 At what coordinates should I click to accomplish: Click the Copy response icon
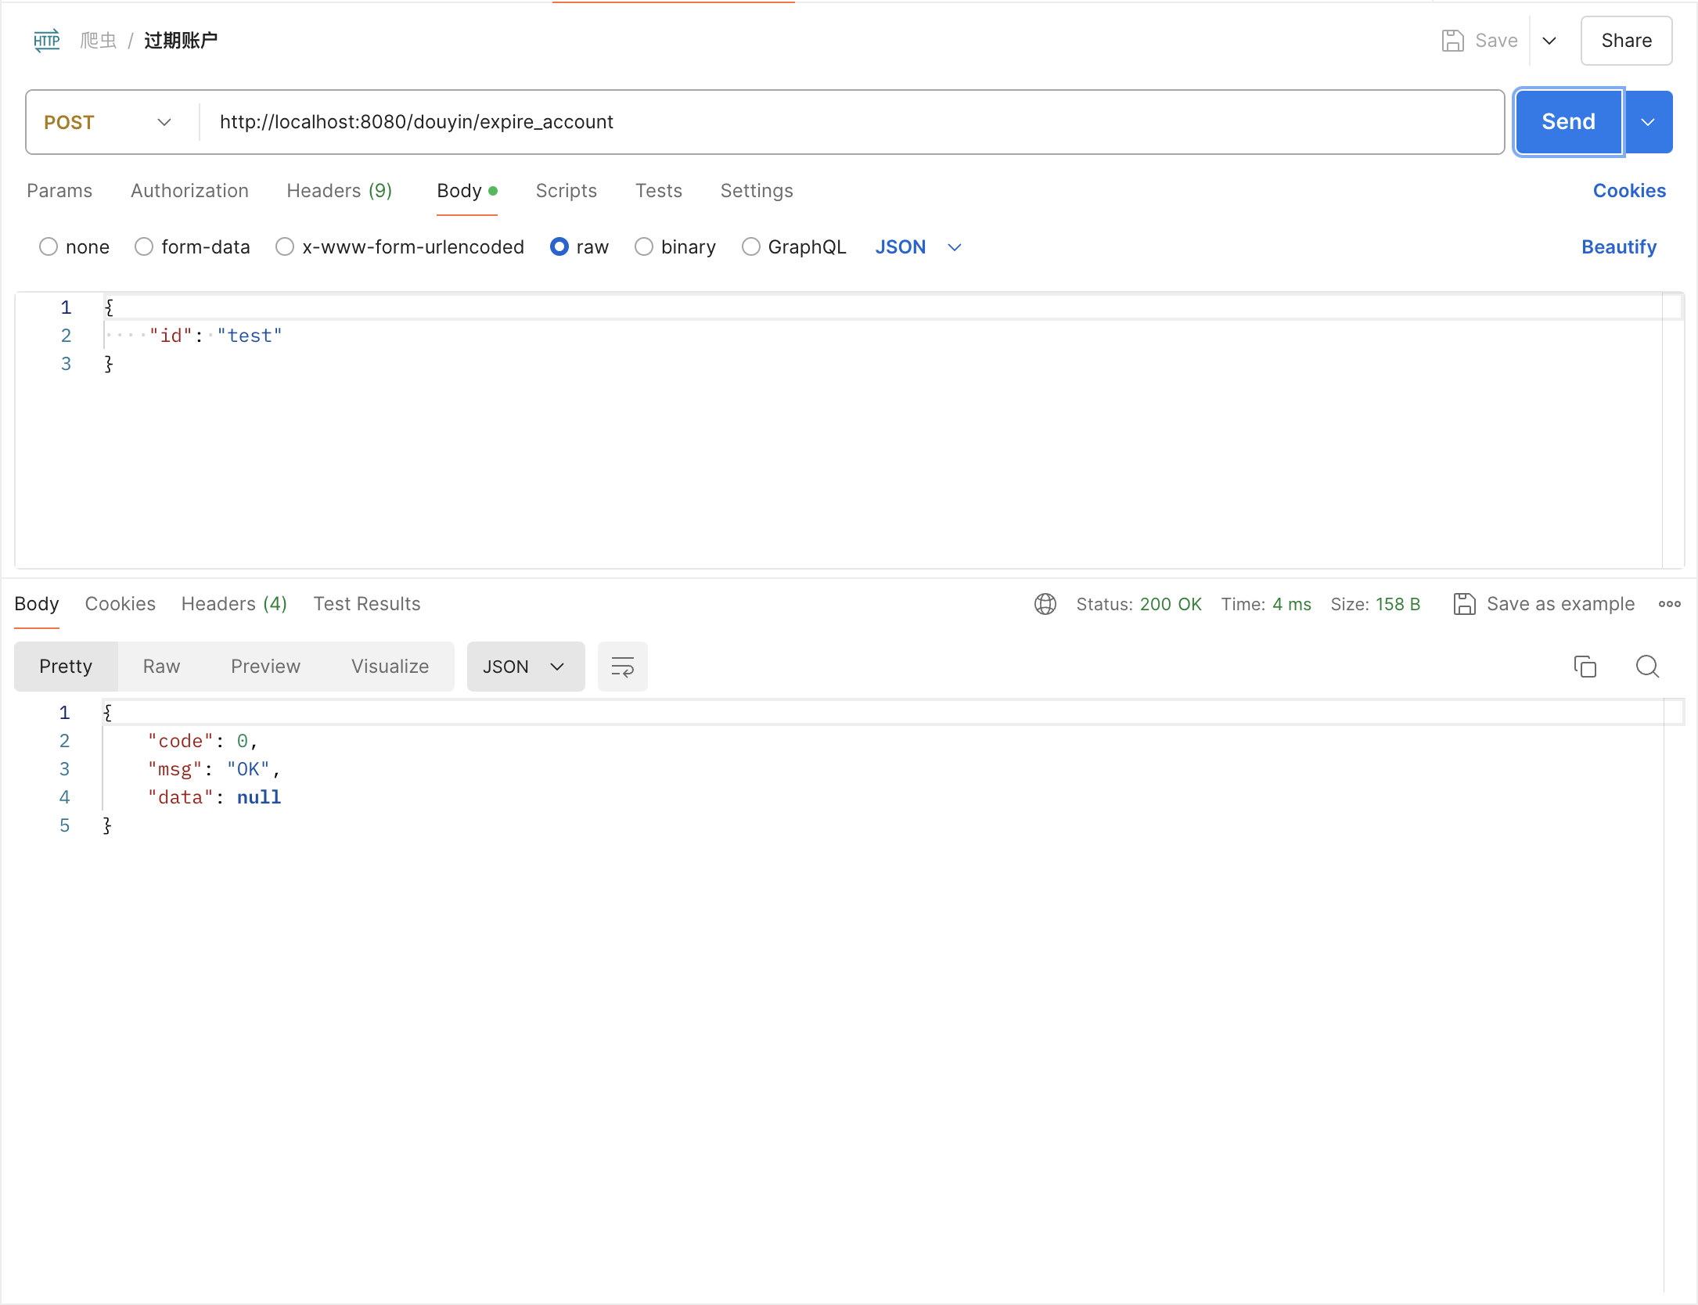pos(1585,667)
